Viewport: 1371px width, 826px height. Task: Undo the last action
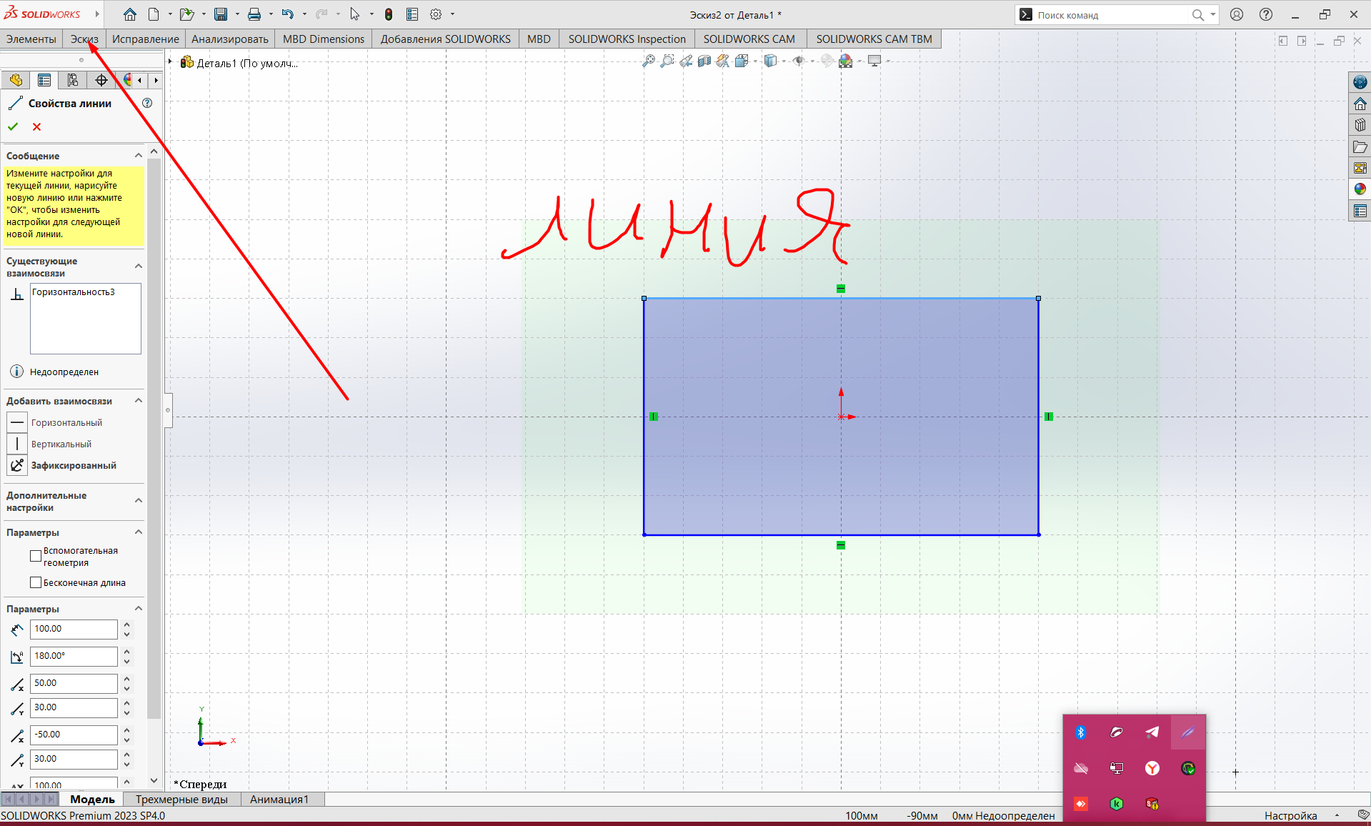287,14
